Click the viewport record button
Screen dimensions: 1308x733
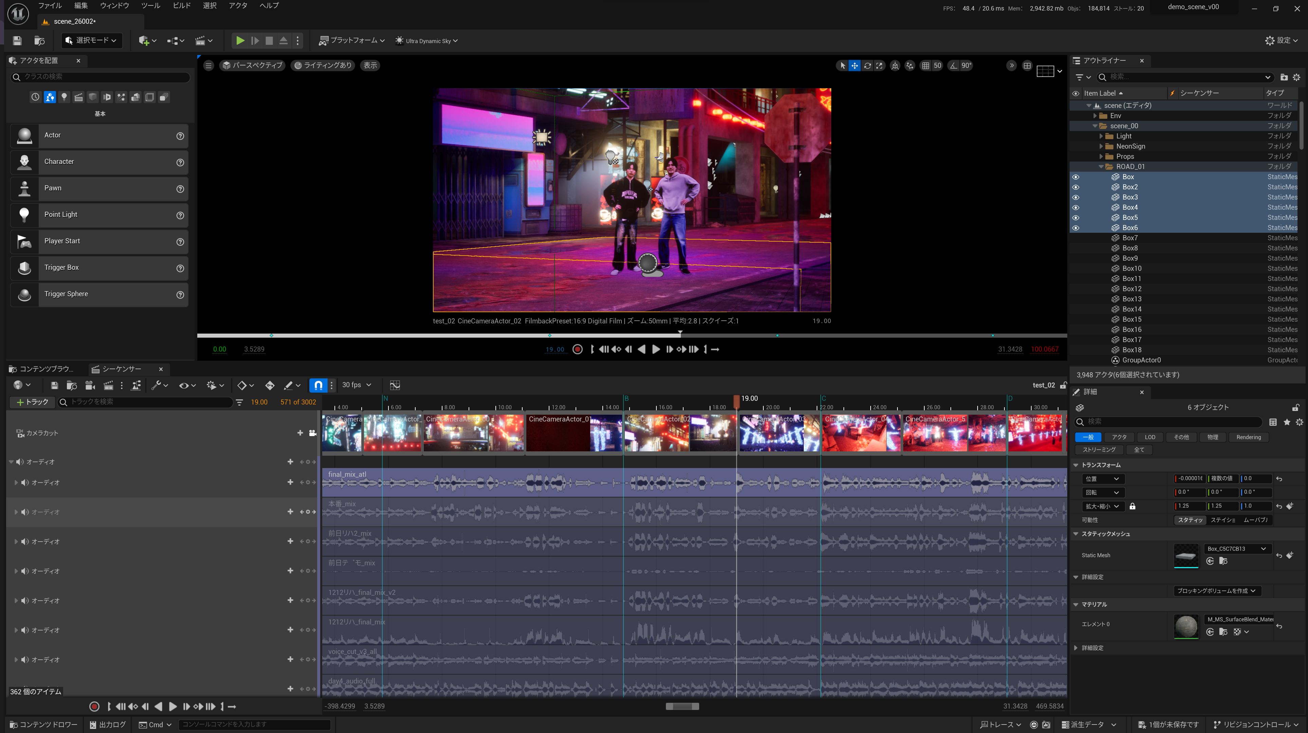577,349
